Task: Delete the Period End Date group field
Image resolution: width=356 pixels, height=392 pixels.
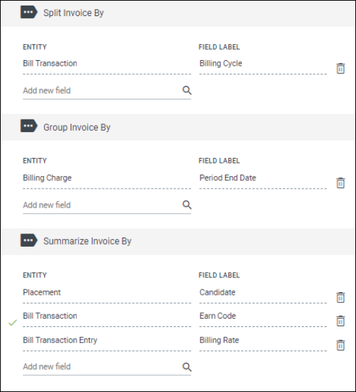Action: click(x=340, y=183)
